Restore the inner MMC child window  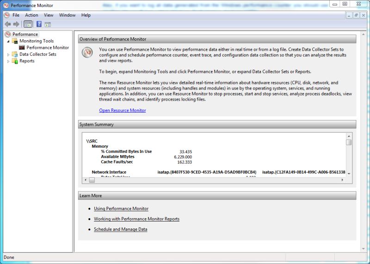pos(356,16)
